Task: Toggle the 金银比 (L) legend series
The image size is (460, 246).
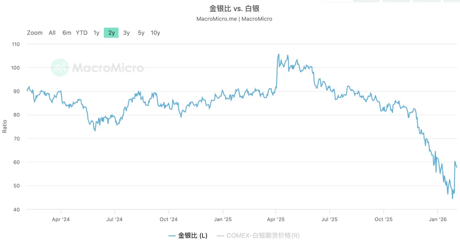Action: pyautogui.click(x=193, y=235)
